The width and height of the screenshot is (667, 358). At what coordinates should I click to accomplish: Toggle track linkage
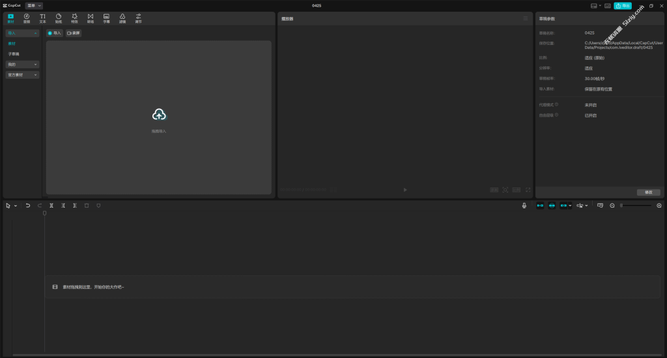tap(563, 206)
